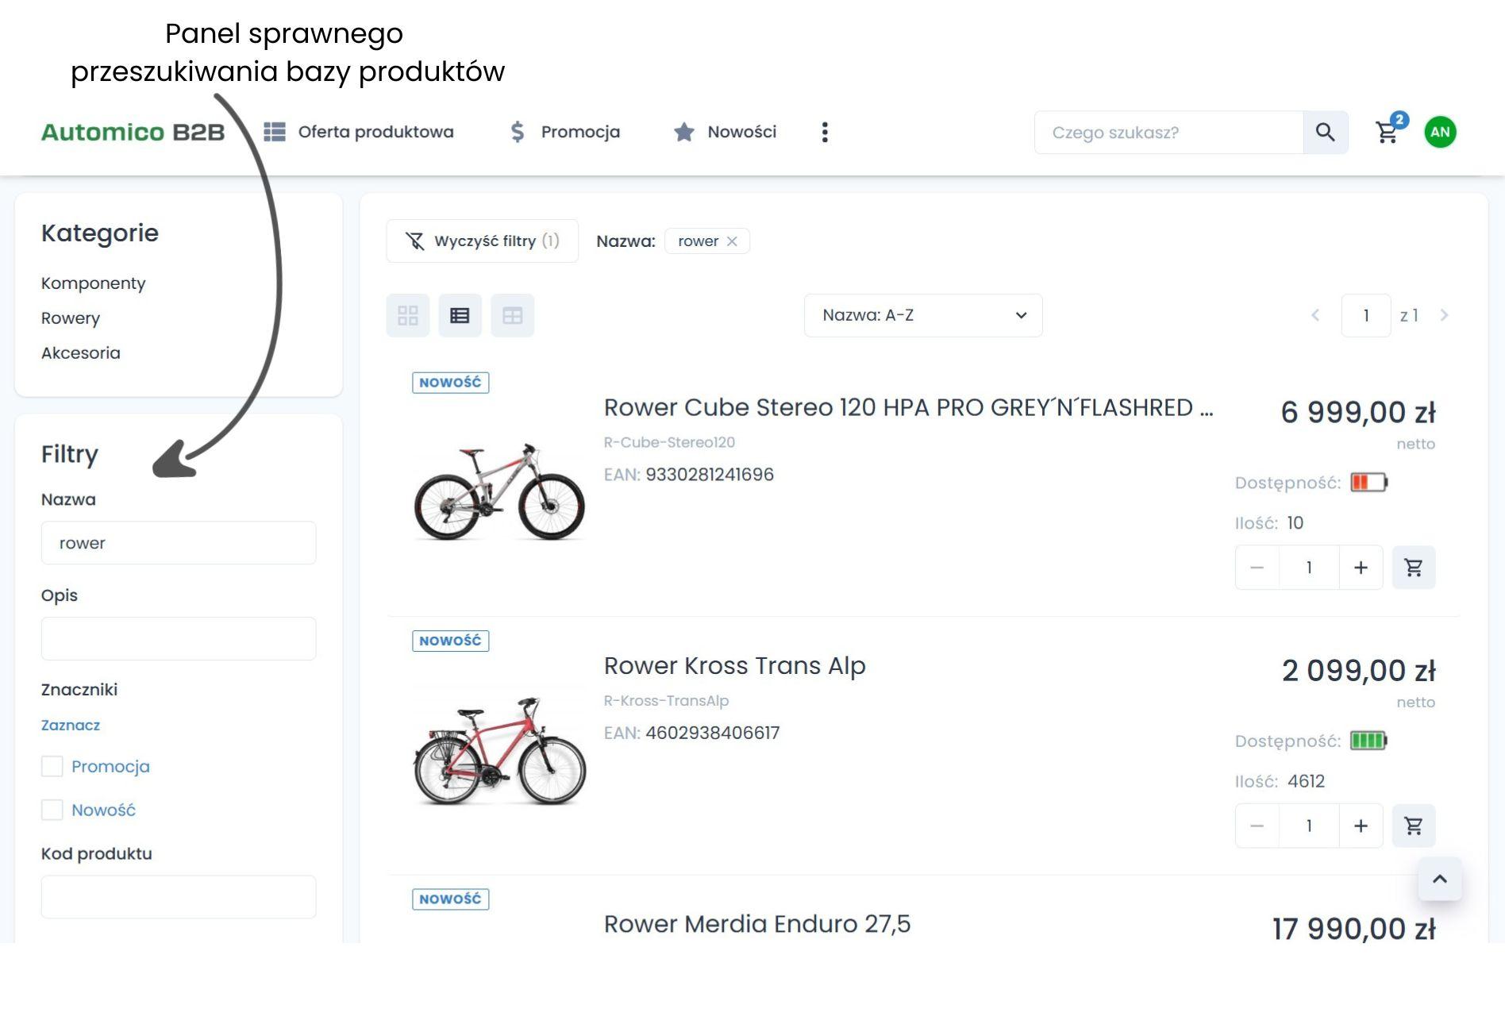1505x1032 pixels.
Task: Click the Kod produktu input field
Action: coord(179,897)
